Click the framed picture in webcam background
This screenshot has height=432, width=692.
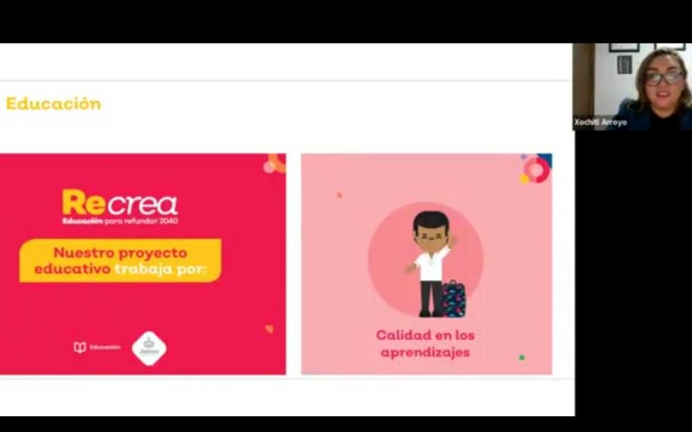[x=624, y=64]
